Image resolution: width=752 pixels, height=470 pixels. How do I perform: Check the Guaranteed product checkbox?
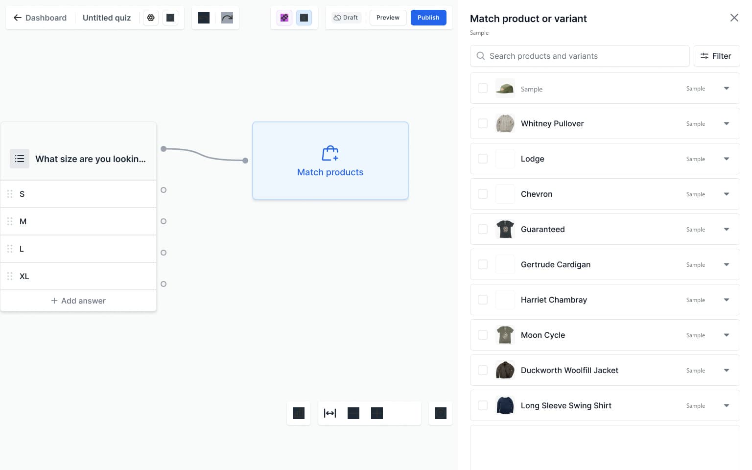483,229
